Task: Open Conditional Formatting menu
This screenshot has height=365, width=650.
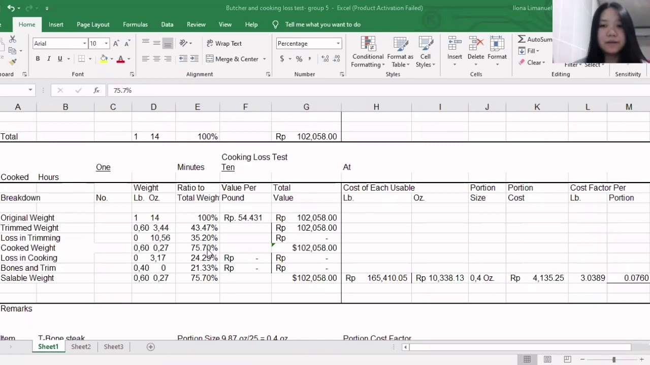Action: [368, 52]
